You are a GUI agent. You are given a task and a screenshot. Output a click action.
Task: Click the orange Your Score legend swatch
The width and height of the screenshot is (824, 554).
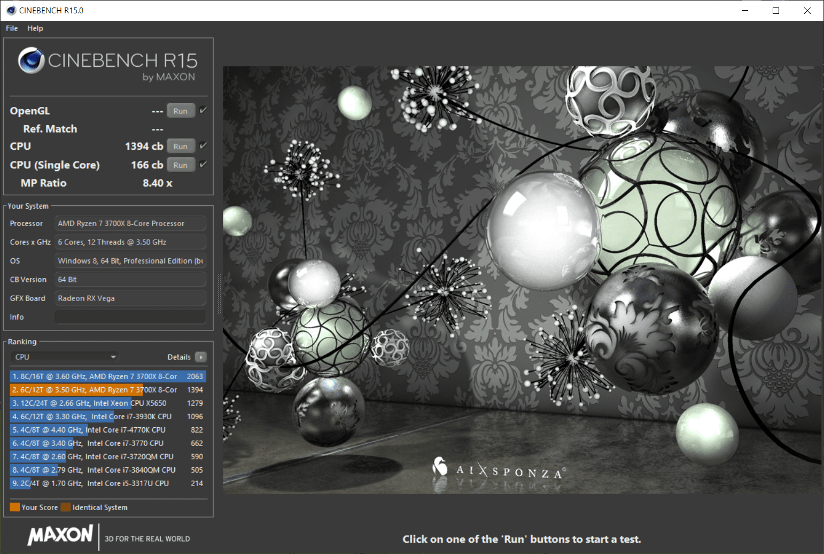pyautogui.click(x=15, y=507)
